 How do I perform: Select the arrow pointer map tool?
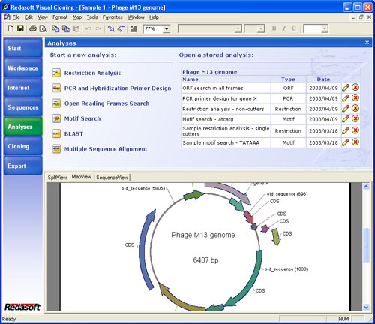click(111, 28)
